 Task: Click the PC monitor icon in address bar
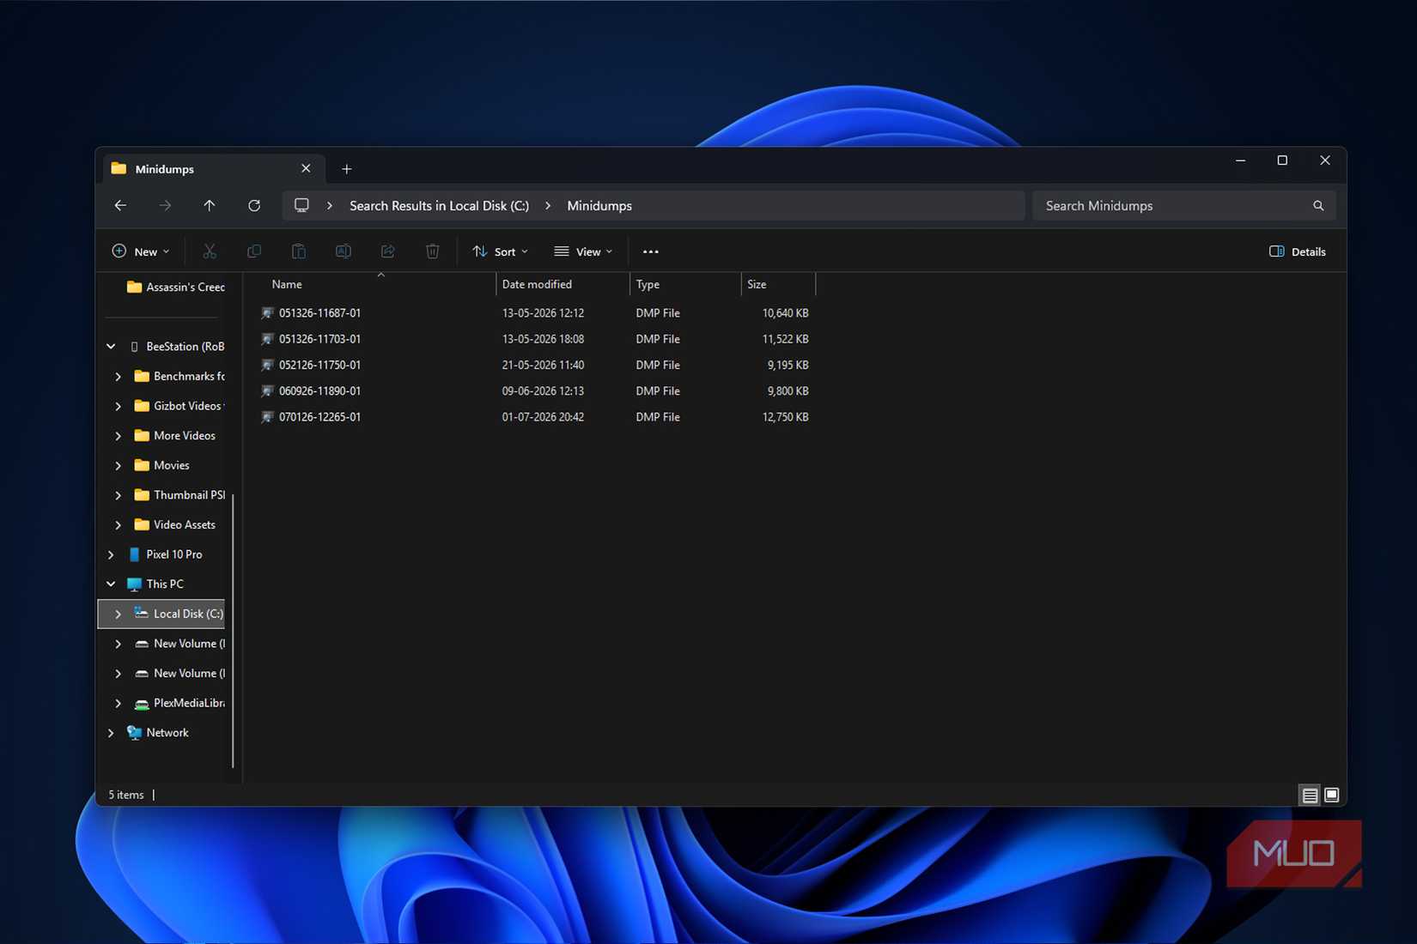coord(301,206)
